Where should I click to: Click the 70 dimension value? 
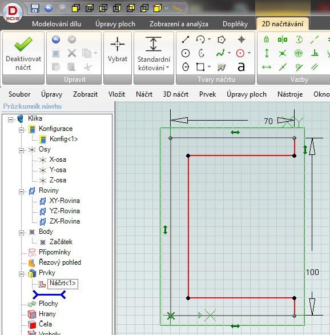268,121
